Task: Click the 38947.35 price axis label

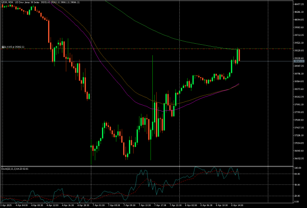Action: coord(299,66)
